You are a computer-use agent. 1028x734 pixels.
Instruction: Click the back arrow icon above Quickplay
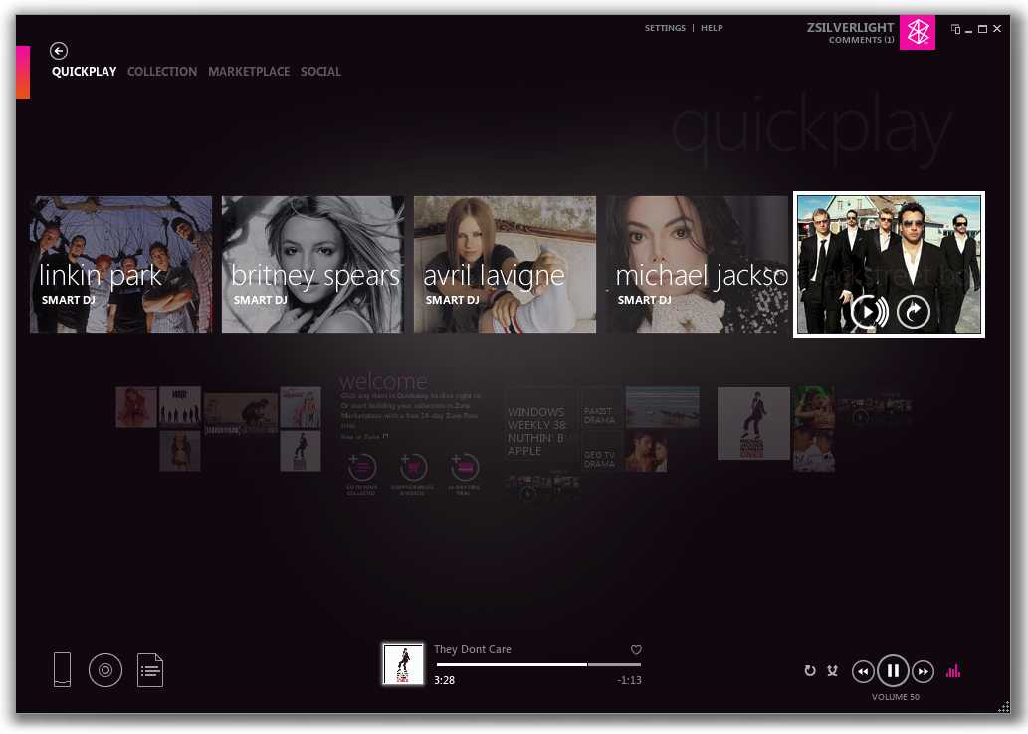[59, 51]
